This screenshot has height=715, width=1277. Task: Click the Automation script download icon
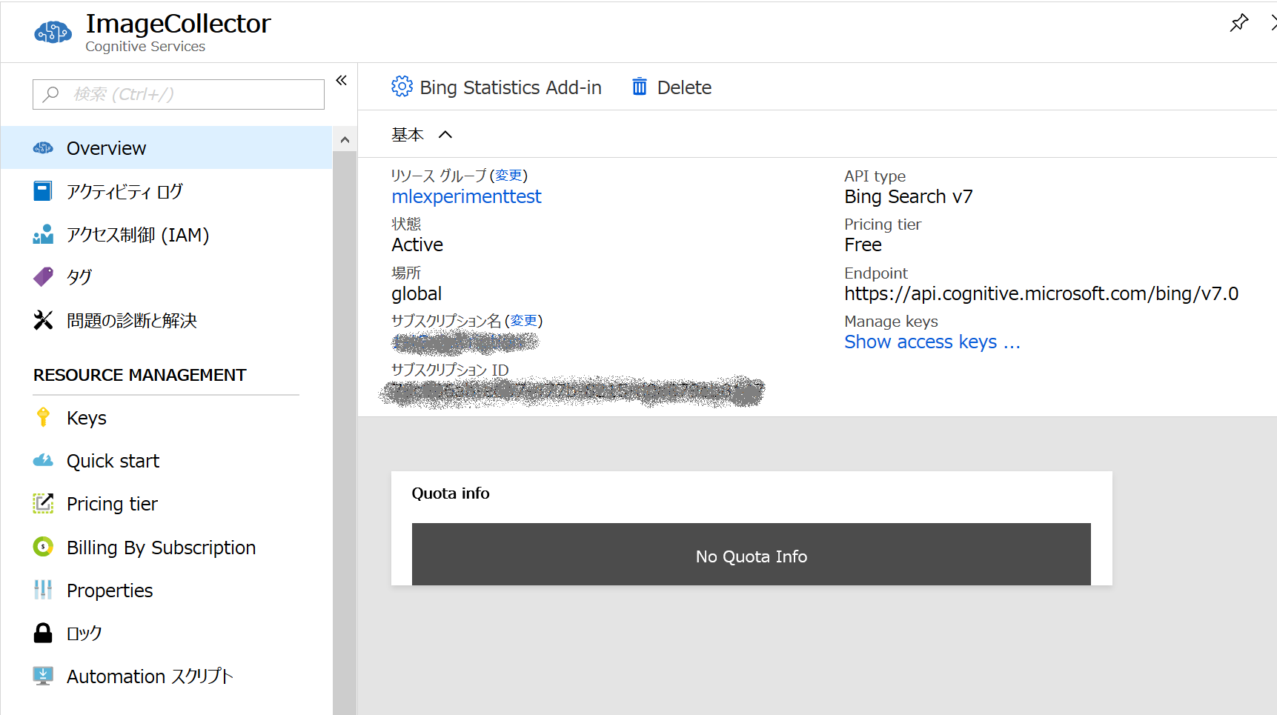click(43, 676)
